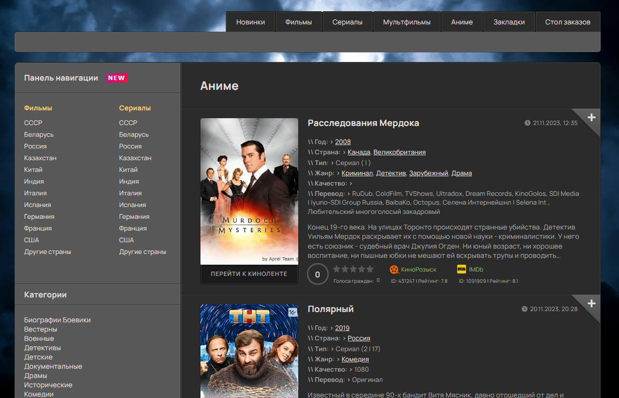Image resolution: width=619 pixels, height=398 pixels.
Task: Open the Исторические category
Action: tap(48, 385)
